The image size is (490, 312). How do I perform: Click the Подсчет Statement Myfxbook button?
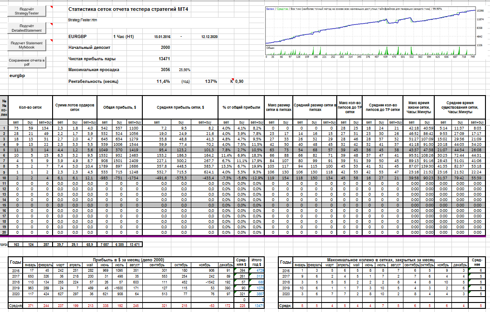click(27, 45)
